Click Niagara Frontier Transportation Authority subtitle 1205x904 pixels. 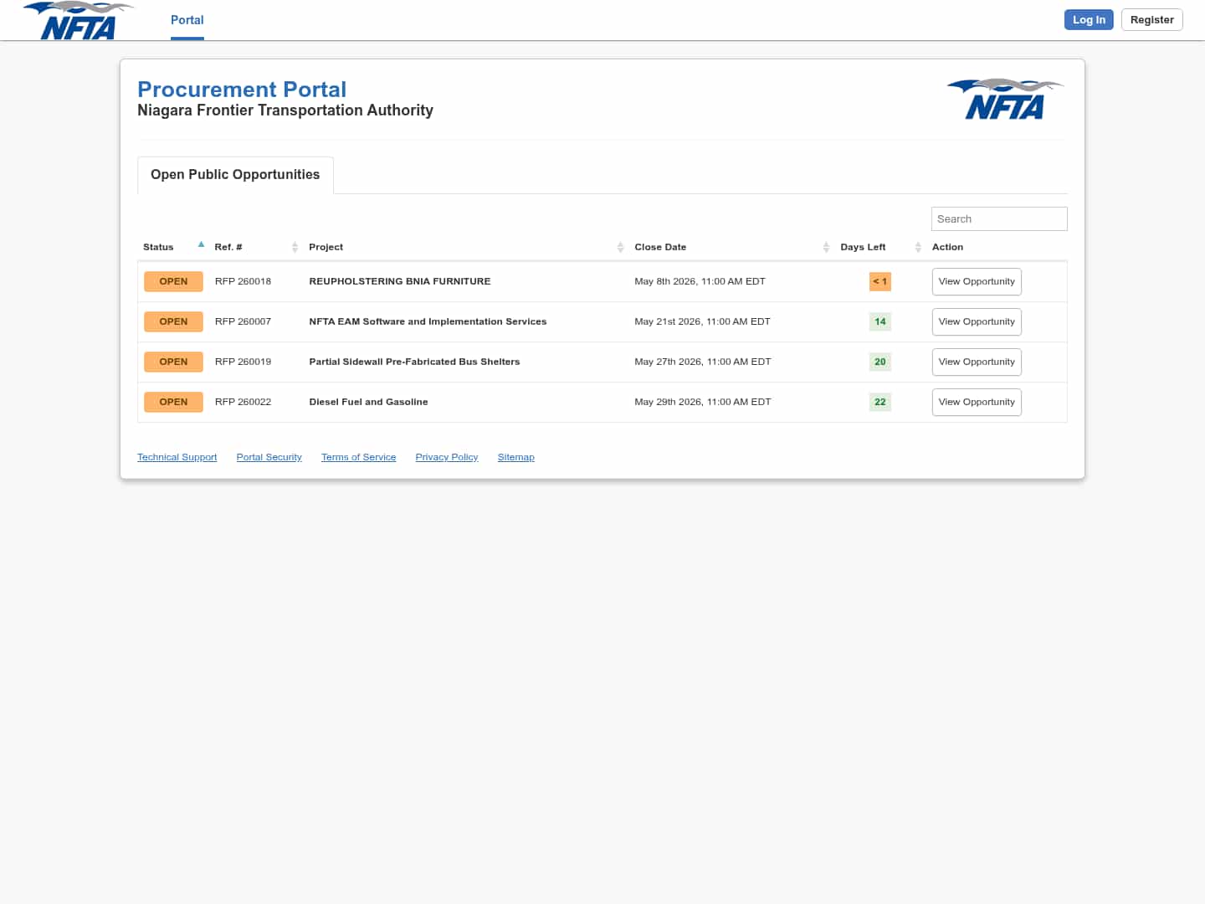click(285, 110)
